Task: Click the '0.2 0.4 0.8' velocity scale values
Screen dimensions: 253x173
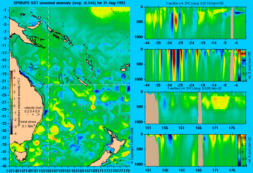Action: pos(32,111)
